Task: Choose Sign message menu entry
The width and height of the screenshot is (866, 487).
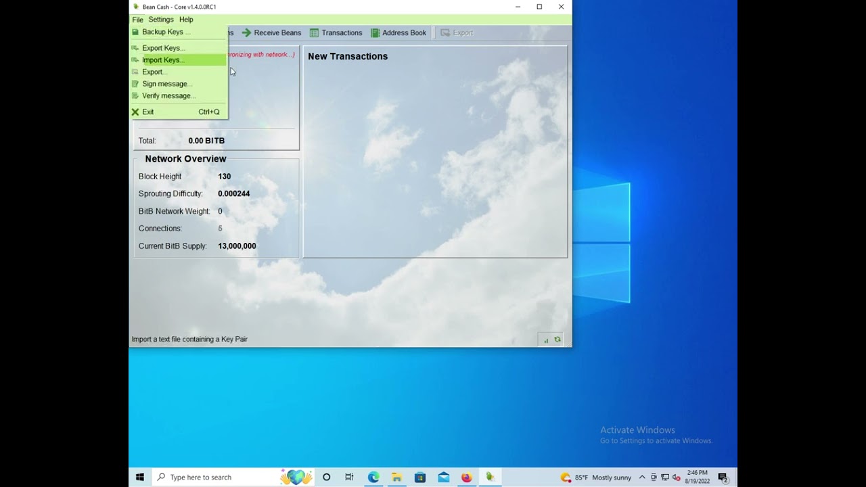Action: tap(179, 84)
